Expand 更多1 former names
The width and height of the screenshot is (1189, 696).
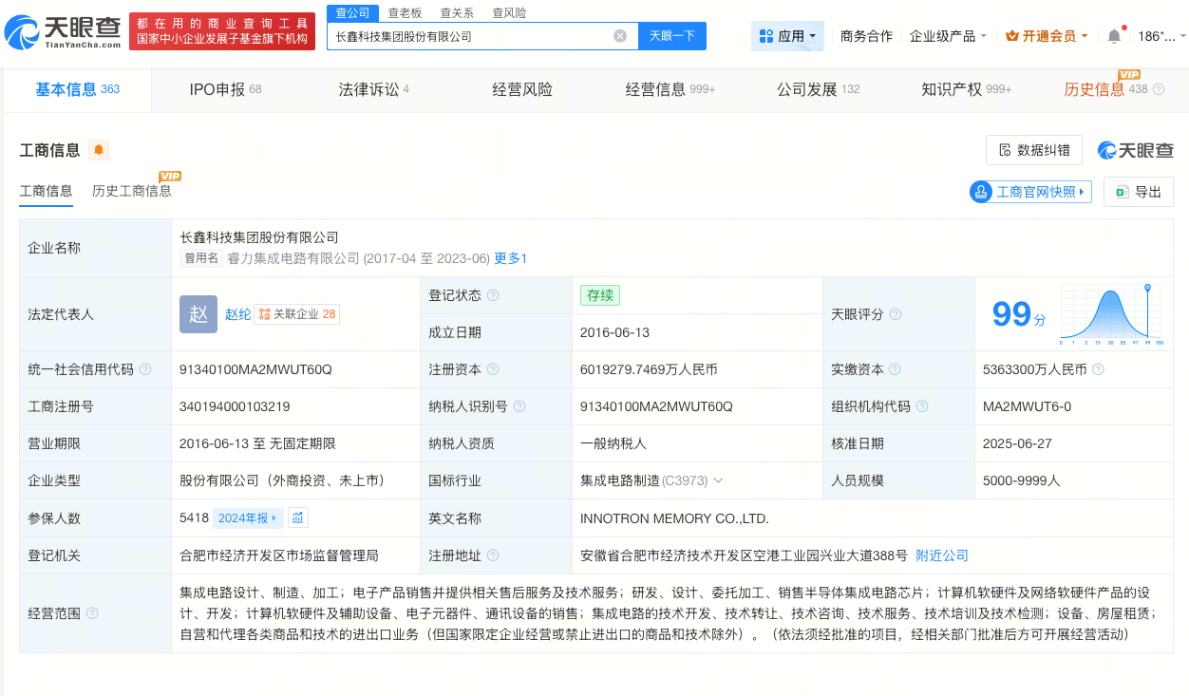(510, 258)
